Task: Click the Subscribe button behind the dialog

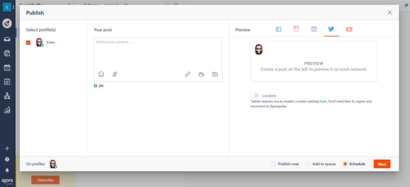Action: [45, 180]
